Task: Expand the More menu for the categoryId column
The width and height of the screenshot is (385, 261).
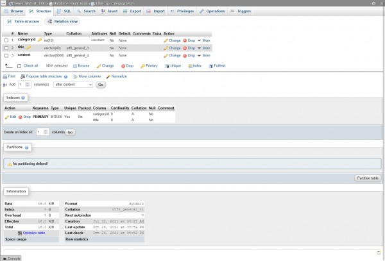Action: point(203,40)
